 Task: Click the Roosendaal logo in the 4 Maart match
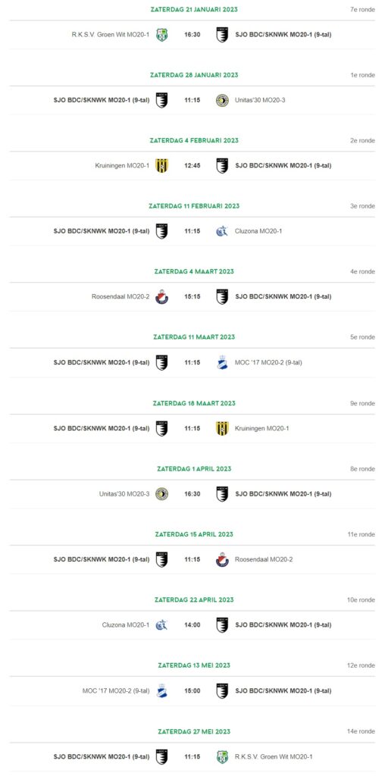[x=162, y=297]
